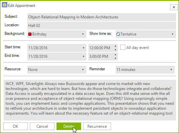This screenshot has width=179, height=133.
Task: Open the Start time date picker
Action: (x=83, y=48)
